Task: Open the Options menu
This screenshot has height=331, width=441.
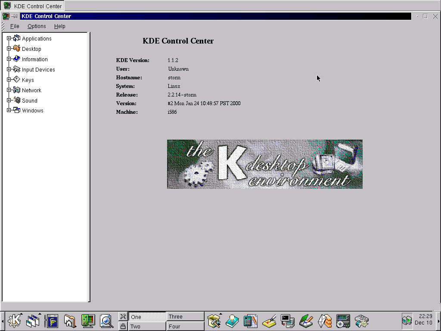Action: 37,26
